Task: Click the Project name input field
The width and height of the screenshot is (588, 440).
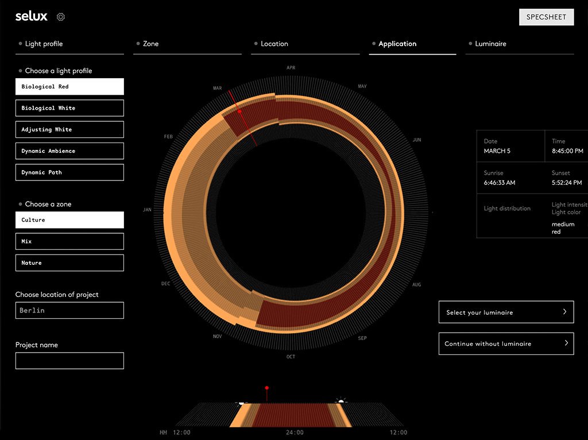Action: (69, 360)
